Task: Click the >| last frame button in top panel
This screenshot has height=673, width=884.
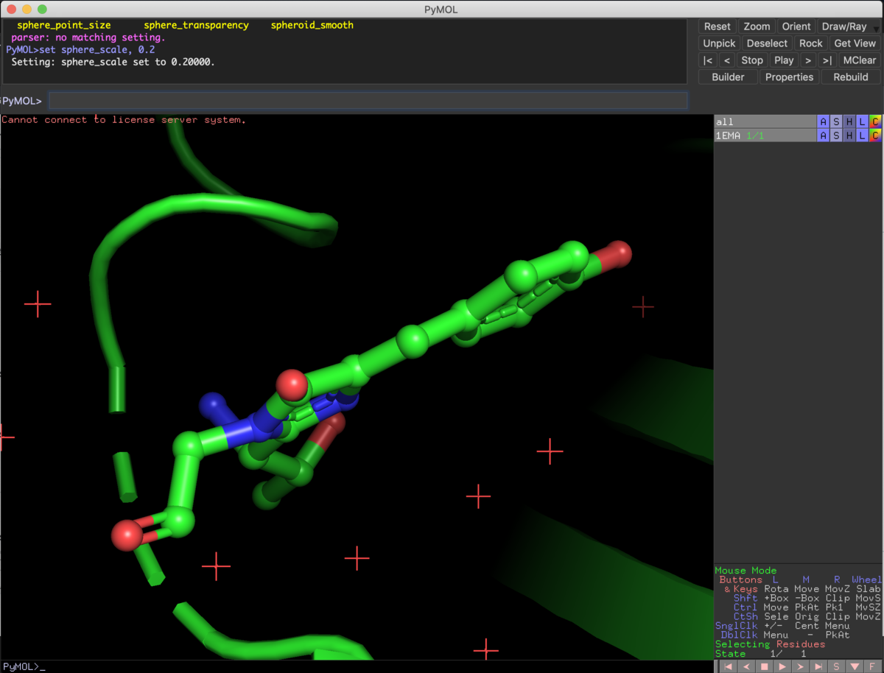Action: (827, 60)
